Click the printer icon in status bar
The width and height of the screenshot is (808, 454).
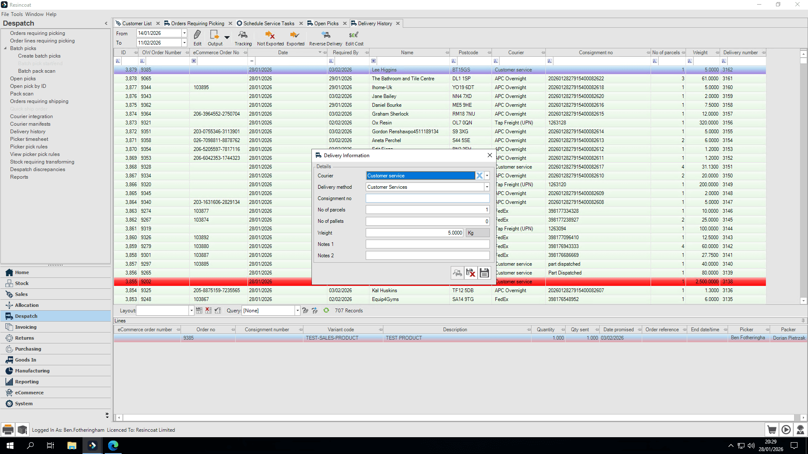[x=8, y=430]
